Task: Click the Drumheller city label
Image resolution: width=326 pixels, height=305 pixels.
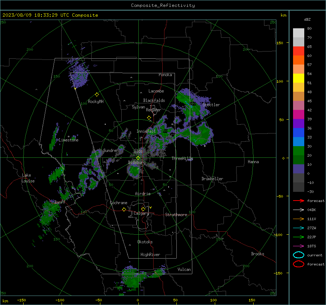Action: click(x=212, y=179)
